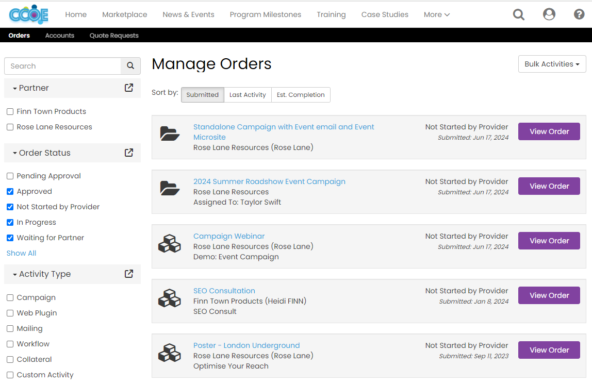This screenshot has width=592, height=384.
Task: View Order for Poster London Underground
Action: [549, 350]
